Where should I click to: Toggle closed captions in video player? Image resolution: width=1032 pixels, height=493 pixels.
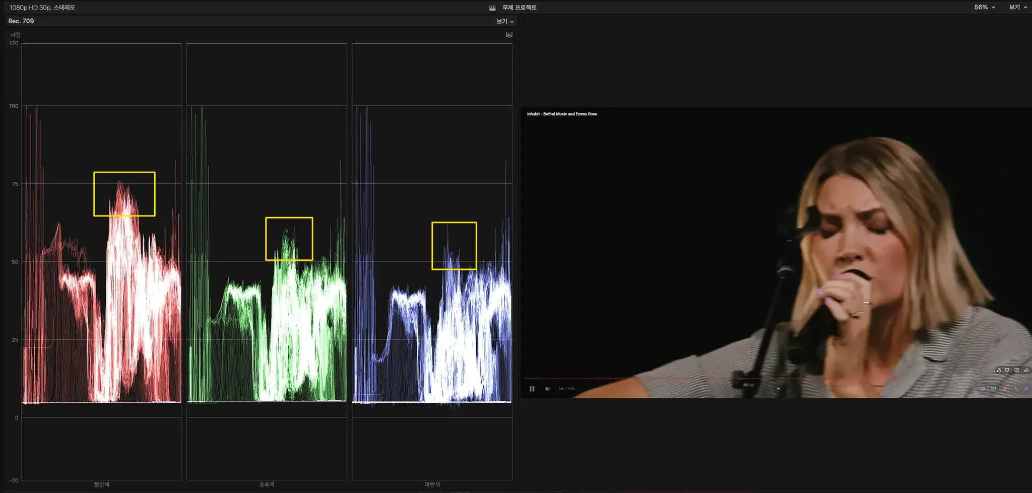point(993,389)
